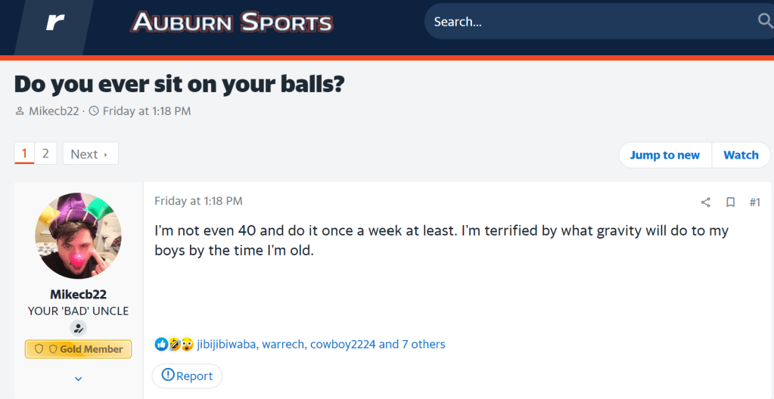Click the search magnifier icon
This screenshot has width=774, height=399.
pos(765,21)
